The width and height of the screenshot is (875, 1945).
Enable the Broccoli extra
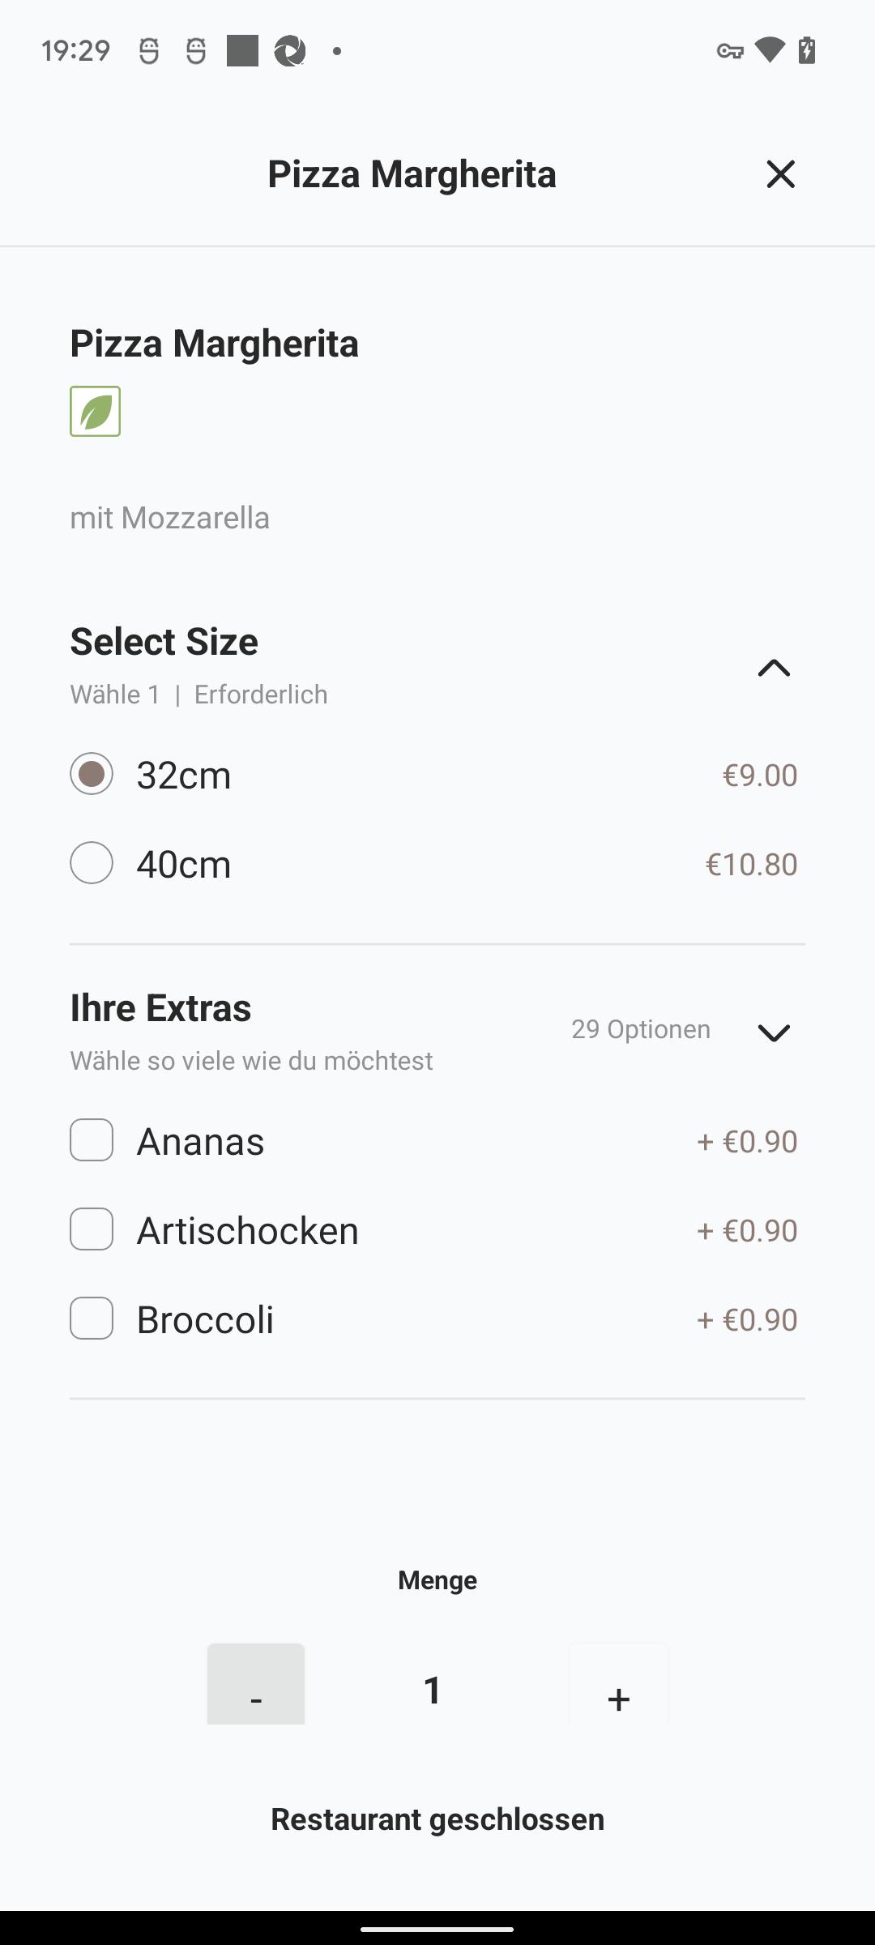pos(92,1319)
